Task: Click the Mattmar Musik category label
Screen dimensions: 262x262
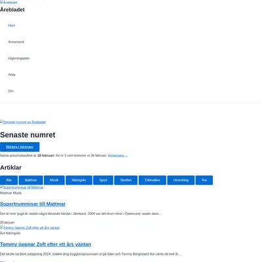Action: (10, 193)
